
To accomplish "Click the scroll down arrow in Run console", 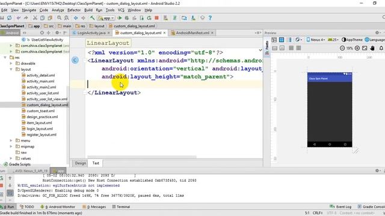I will tap(10, 185).
